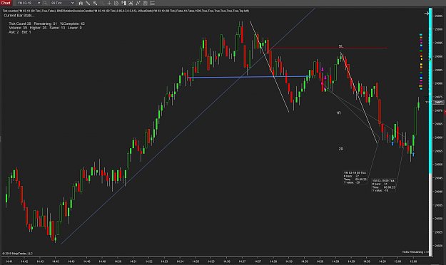The height and width of the screenshot is (265, 446).
Task: Click the Current Bar Stats heading
Action: [x=19, y=16]
